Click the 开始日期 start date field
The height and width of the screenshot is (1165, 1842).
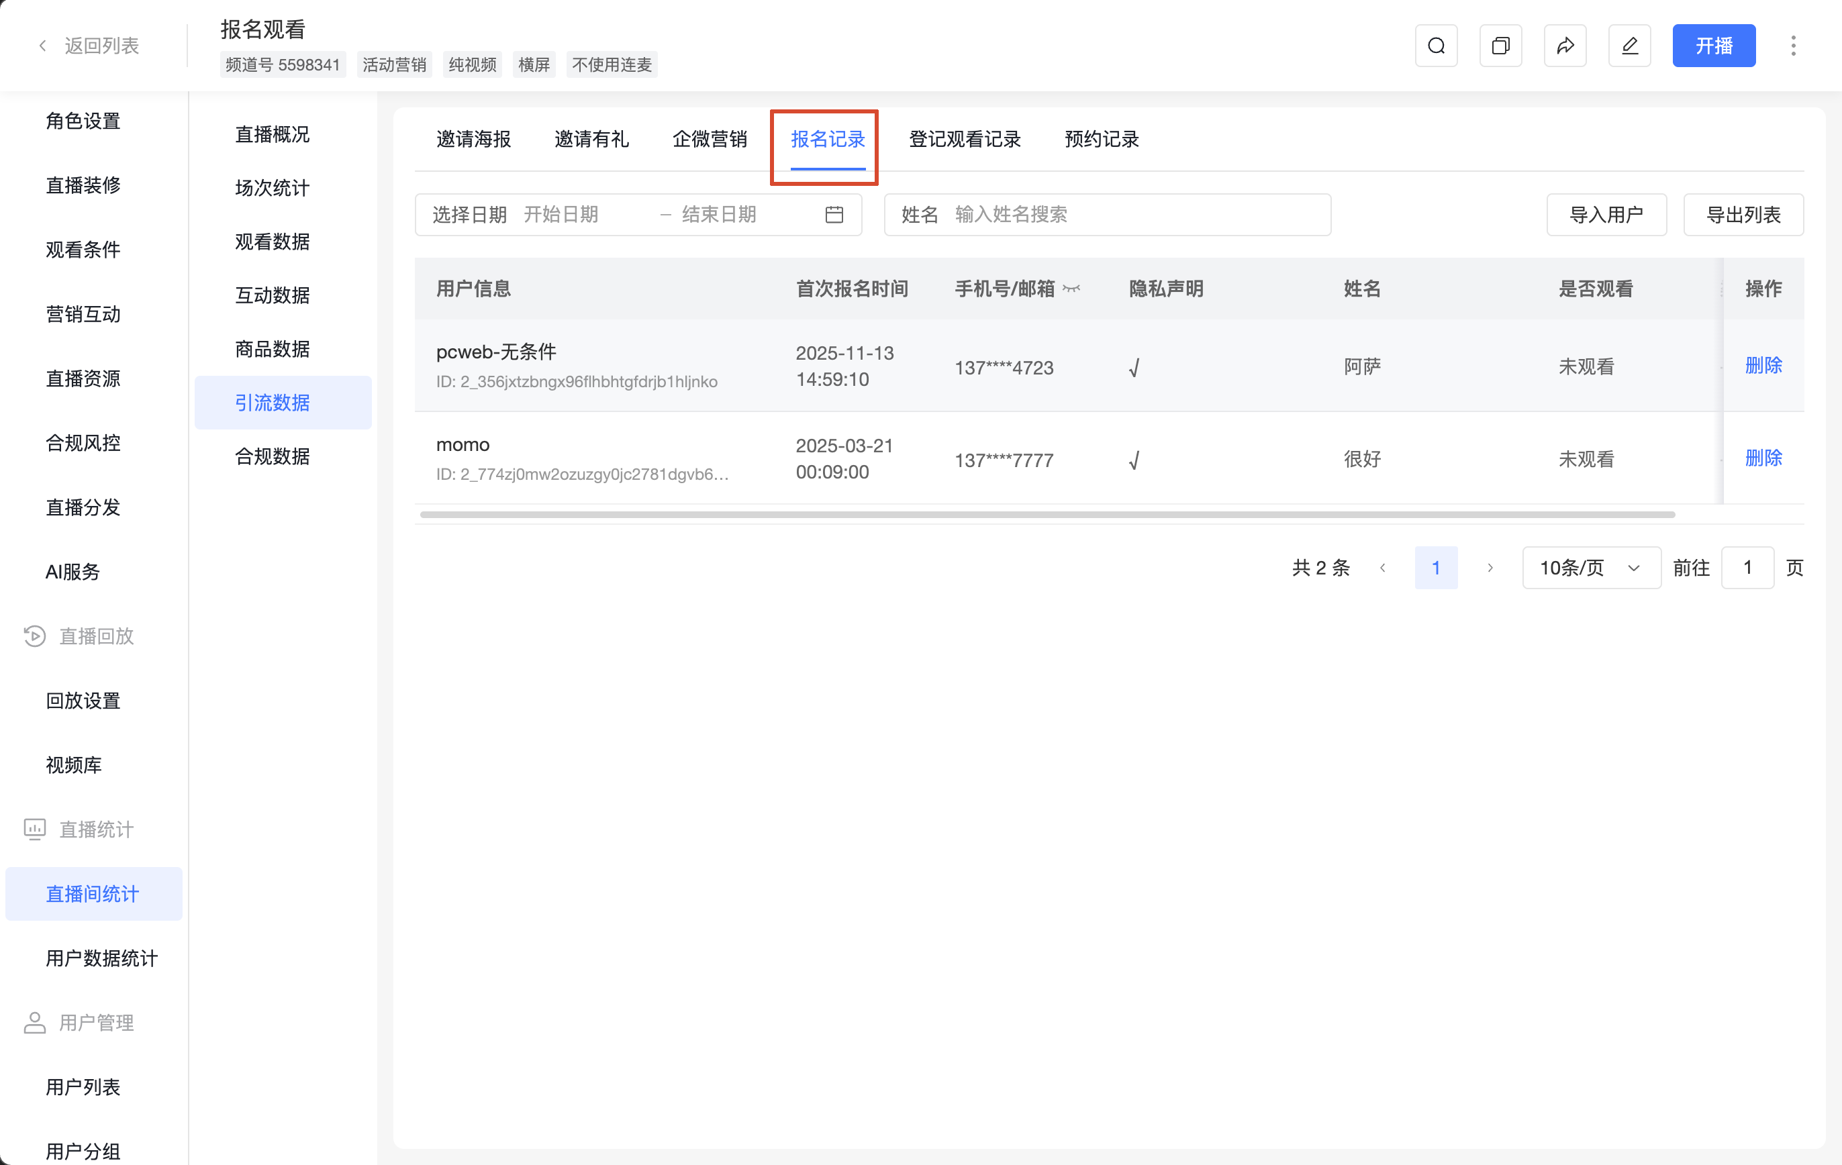coord(585,215)
